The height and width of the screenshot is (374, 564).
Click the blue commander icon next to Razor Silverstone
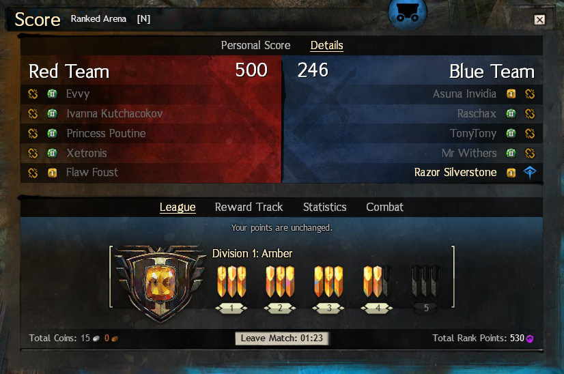[530, 172]
